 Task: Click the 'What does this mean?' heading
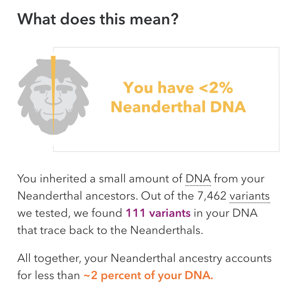pos(98,19)
